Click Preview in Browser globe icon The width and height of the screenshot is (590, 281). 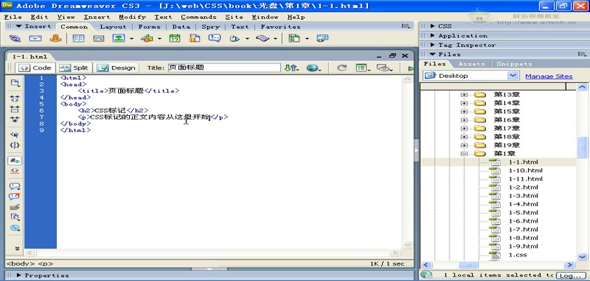pos(313,67)
